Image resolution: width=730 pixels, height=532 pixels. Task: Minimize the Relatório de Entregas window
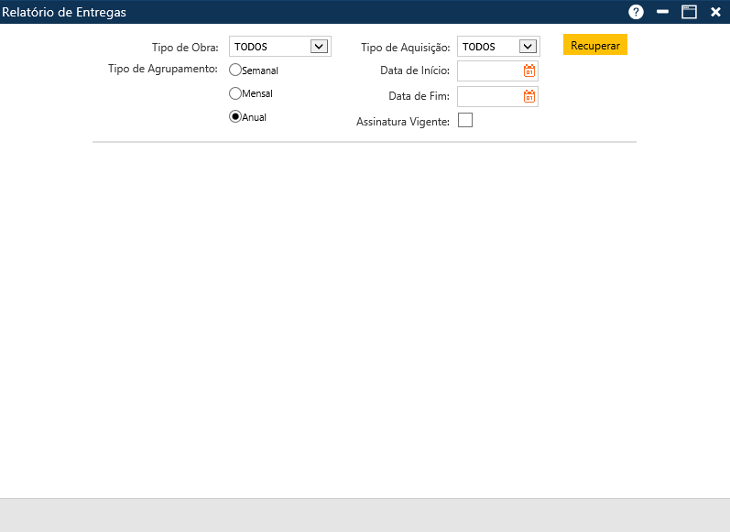pos(662,12)
